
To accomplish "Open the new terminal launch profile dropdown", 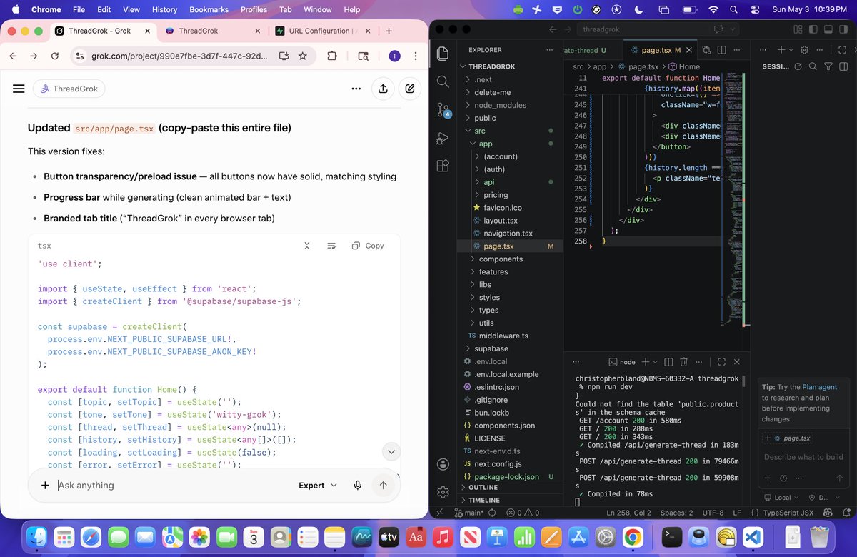I will coord(656,362).
